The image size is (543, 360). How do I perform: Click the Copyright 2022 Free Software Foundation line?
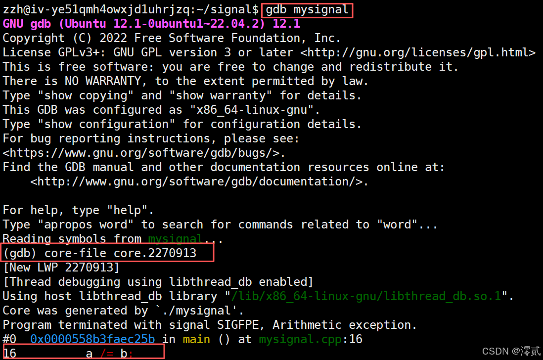coord(172,38)
